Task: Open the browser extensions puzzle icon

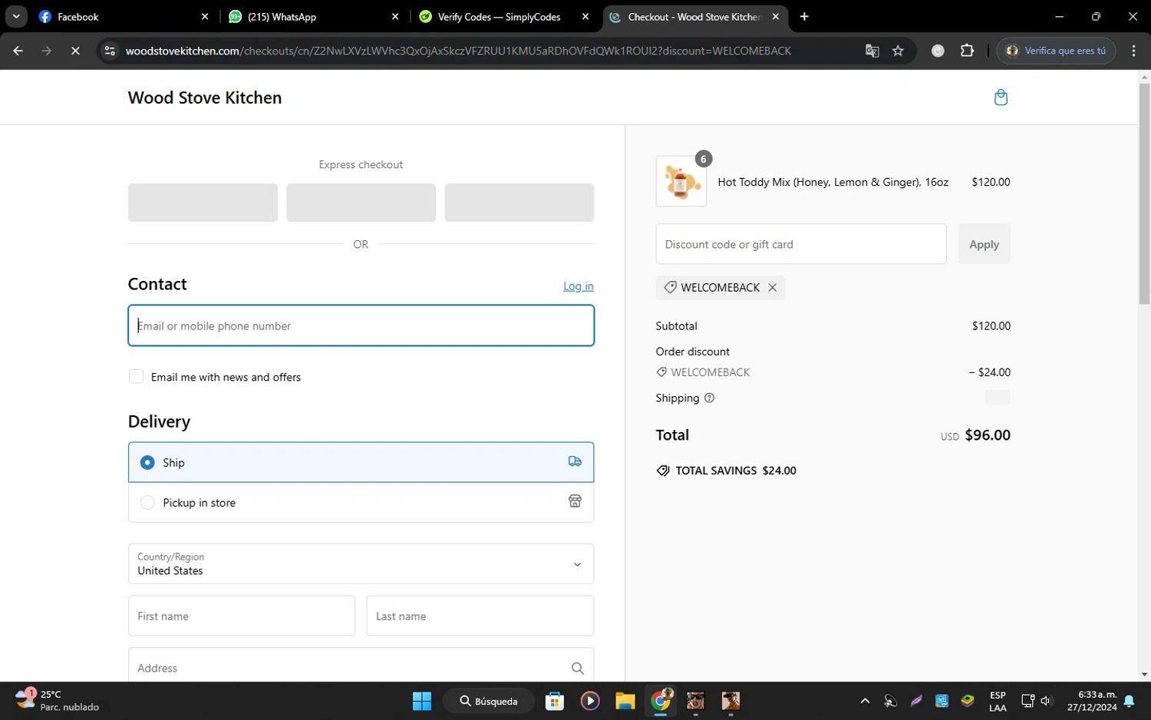Action: click(967, 51)
